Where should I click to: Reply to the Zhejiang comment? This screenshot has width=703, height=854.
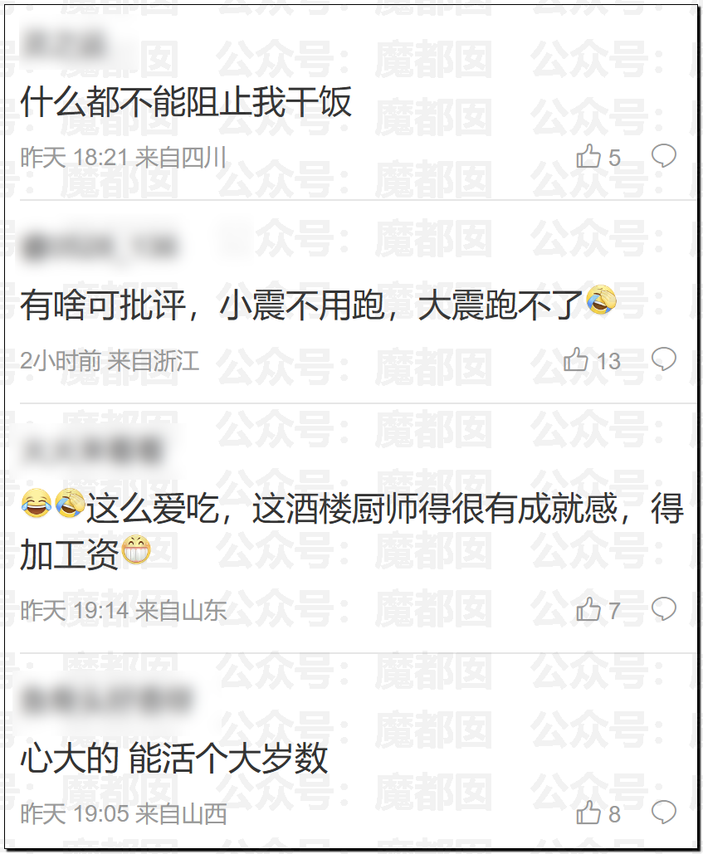[x=664, y=359]
